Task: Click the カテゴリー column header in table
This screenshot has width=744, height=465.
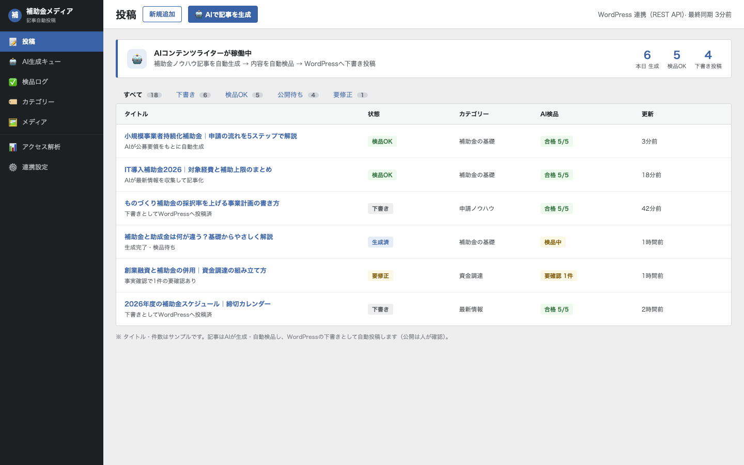Action: 474,114
